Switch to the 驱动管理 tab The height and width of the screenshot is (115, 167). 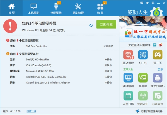tap(78, 8)
